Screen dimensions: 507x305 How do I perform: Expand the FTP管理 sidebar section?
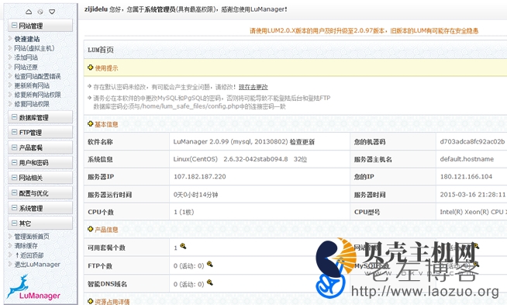40,133
